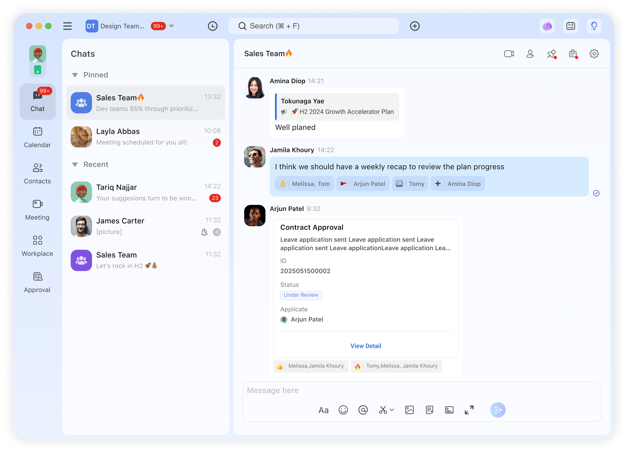Screen dimensions: 627x452
Task: Switch to the Calendar tab in sidebar
Action: 37,137
